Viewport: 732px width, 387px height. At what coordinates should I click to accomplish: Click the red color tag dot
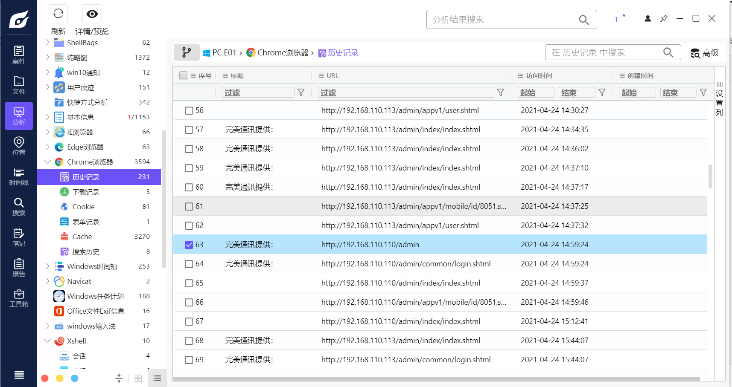pyautogui.click(x=45, y=378)
